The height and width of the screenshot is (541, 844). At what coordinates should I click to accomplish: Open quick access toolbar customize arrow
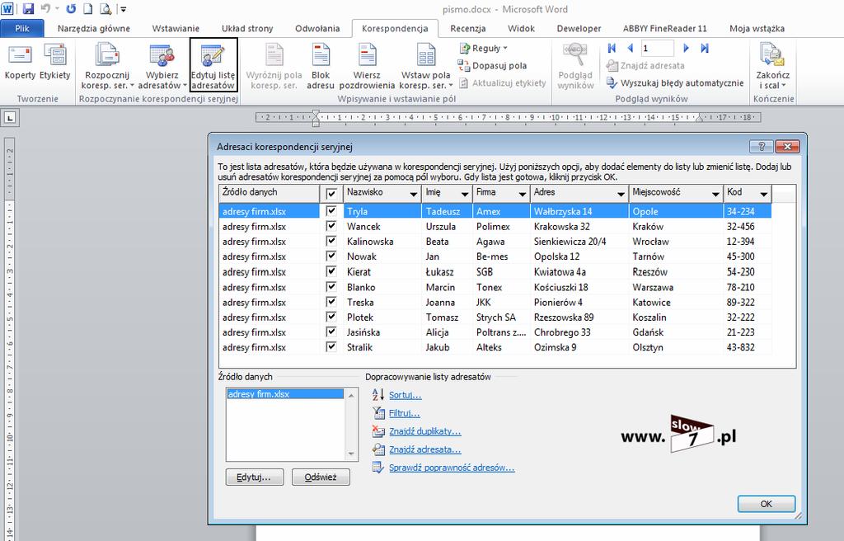(x=124, y=9)
